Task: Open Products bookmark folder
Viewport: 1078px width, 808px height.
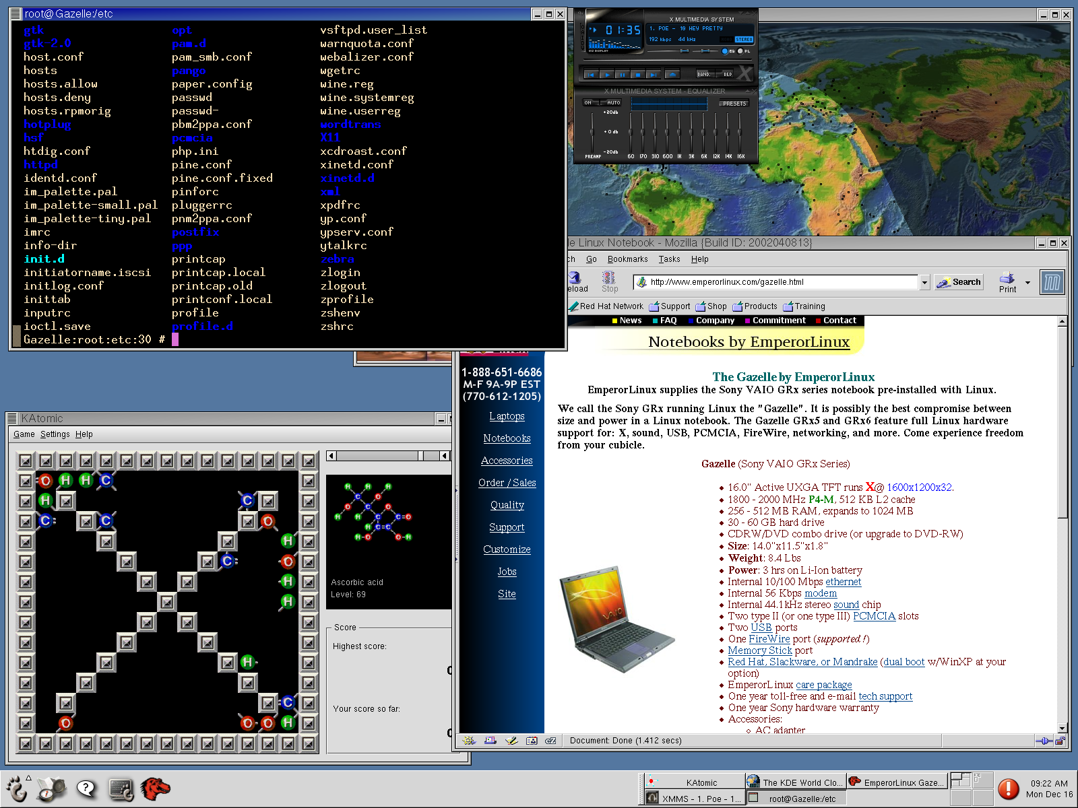Action: click(x=755, y=306)
